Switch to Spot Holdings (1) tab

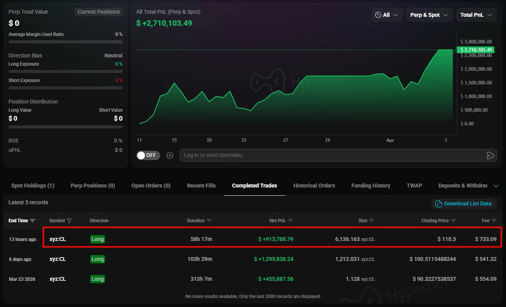[32, 186]
